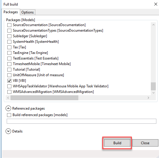Tick the Subledger package checkbox
Viewport: 159px width, 158px height.
click(9, 36)
